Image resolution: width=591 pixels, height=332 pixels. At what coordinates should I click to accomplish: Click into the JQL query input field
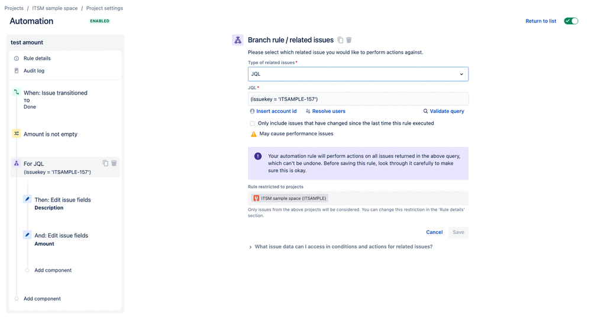point(358,99)
